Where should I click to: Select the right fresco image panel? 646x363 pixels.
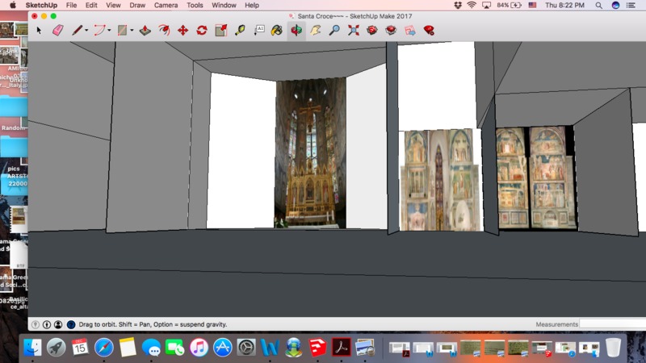coord(536,177)
